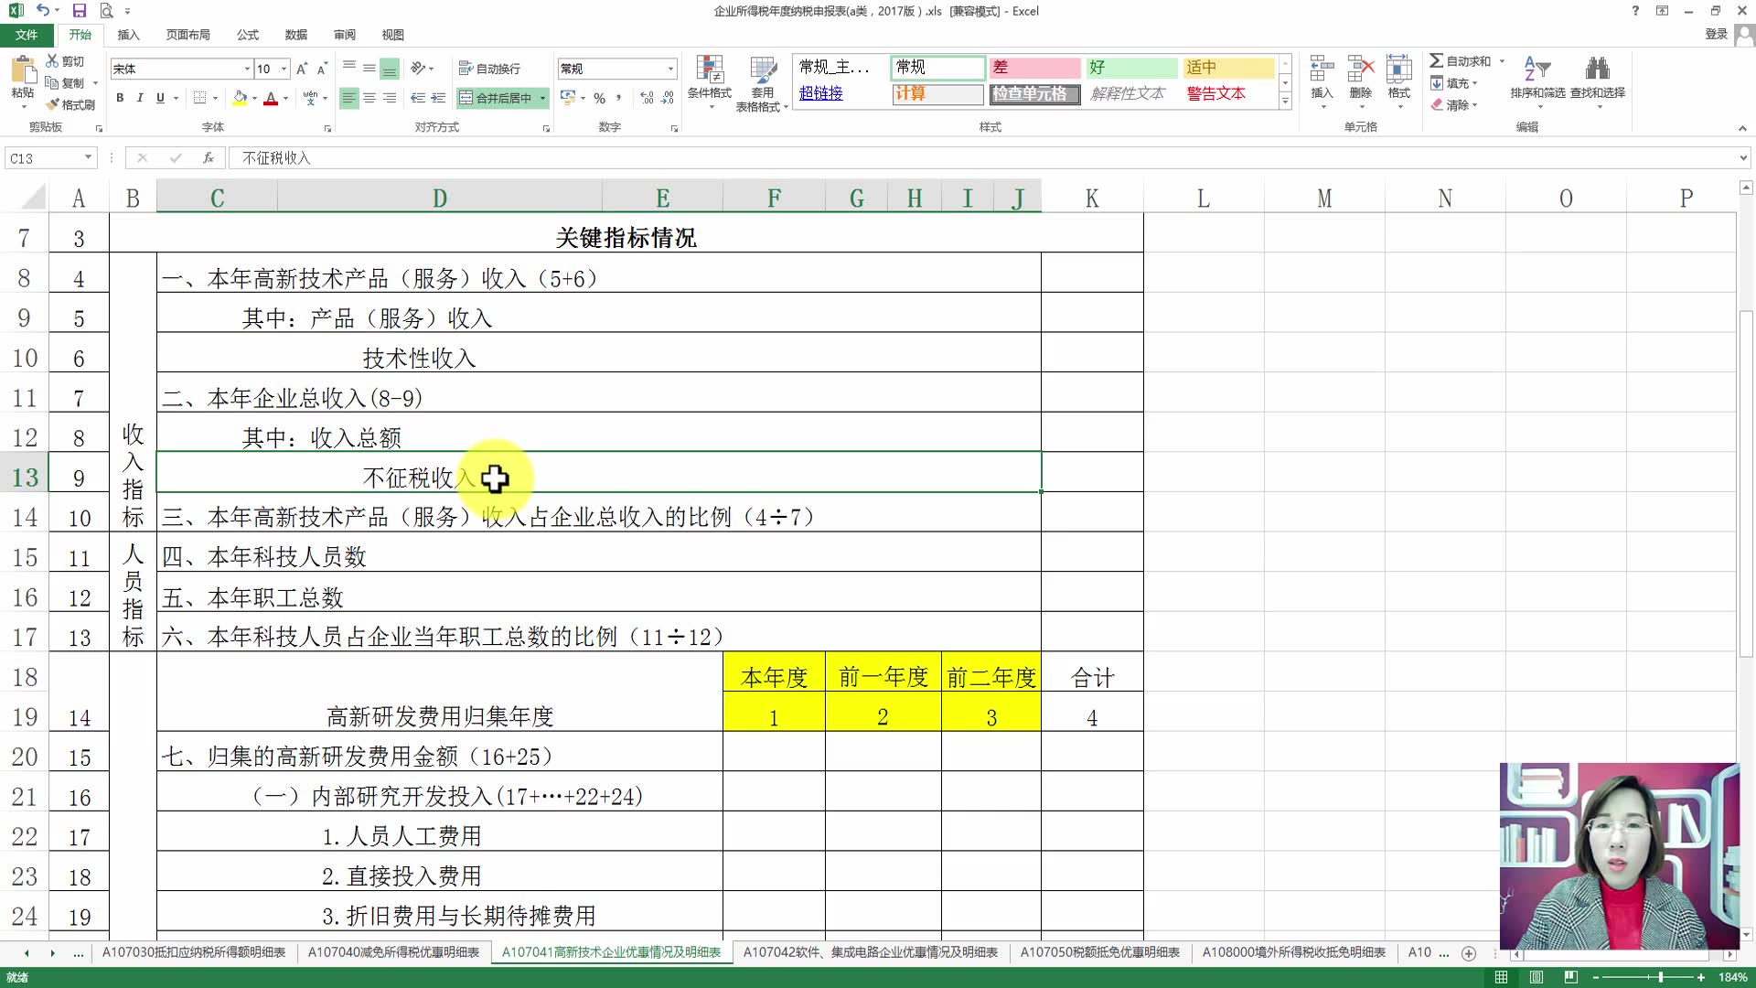Screen dimensions: 1756x988
Task: Toggle bold formatting on selected cell
Action: coord(120,98)
